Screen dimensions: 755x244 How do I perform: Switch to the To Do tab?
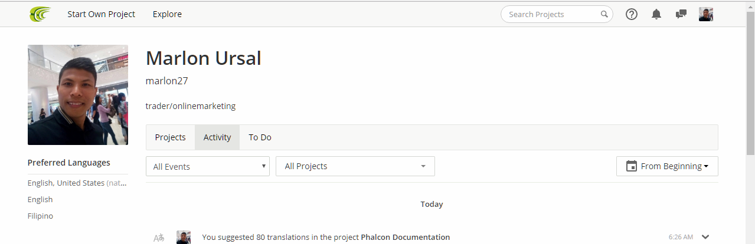click(260, 137)
